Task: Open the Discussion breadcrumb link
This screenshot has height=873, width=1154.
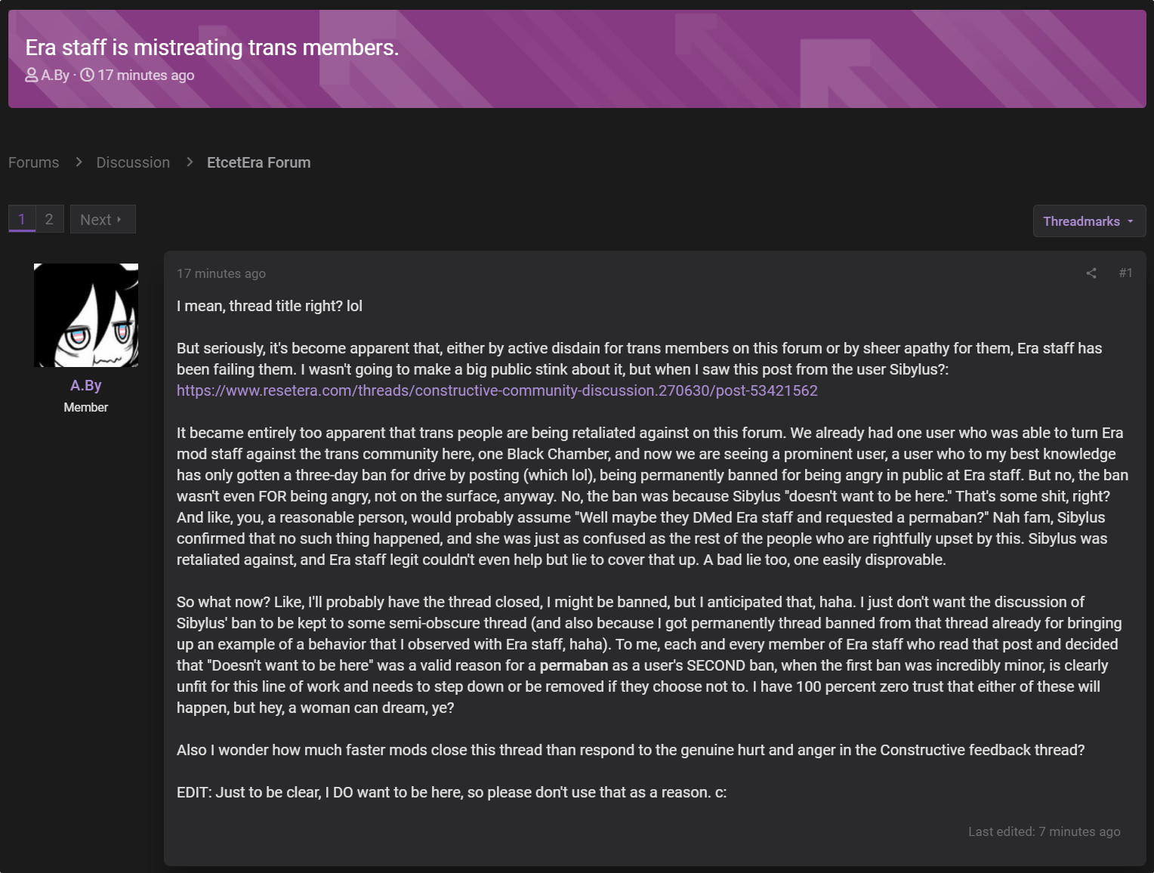Action: point(133,162)
